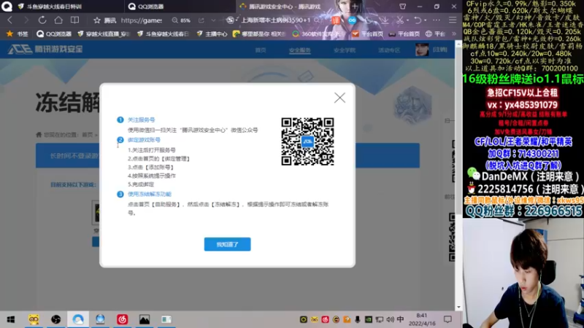Click the 安全服务 nav item

coord(300,50)
